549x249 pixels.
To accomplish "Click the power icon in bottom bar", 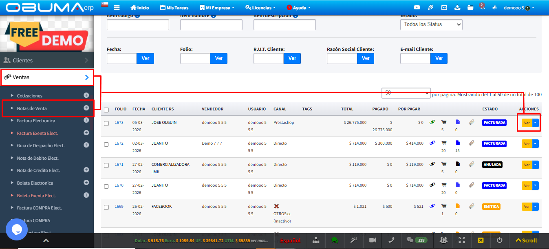I will (x=499, y=240).
